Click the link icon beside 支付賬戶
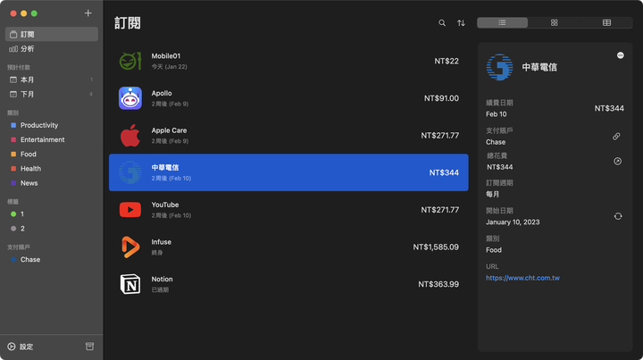 coord(616,136)
